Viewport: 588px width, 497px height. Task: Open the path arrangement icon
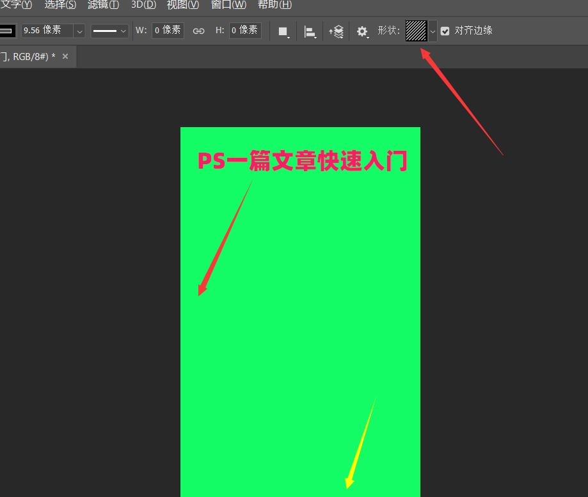click(337, 32)
